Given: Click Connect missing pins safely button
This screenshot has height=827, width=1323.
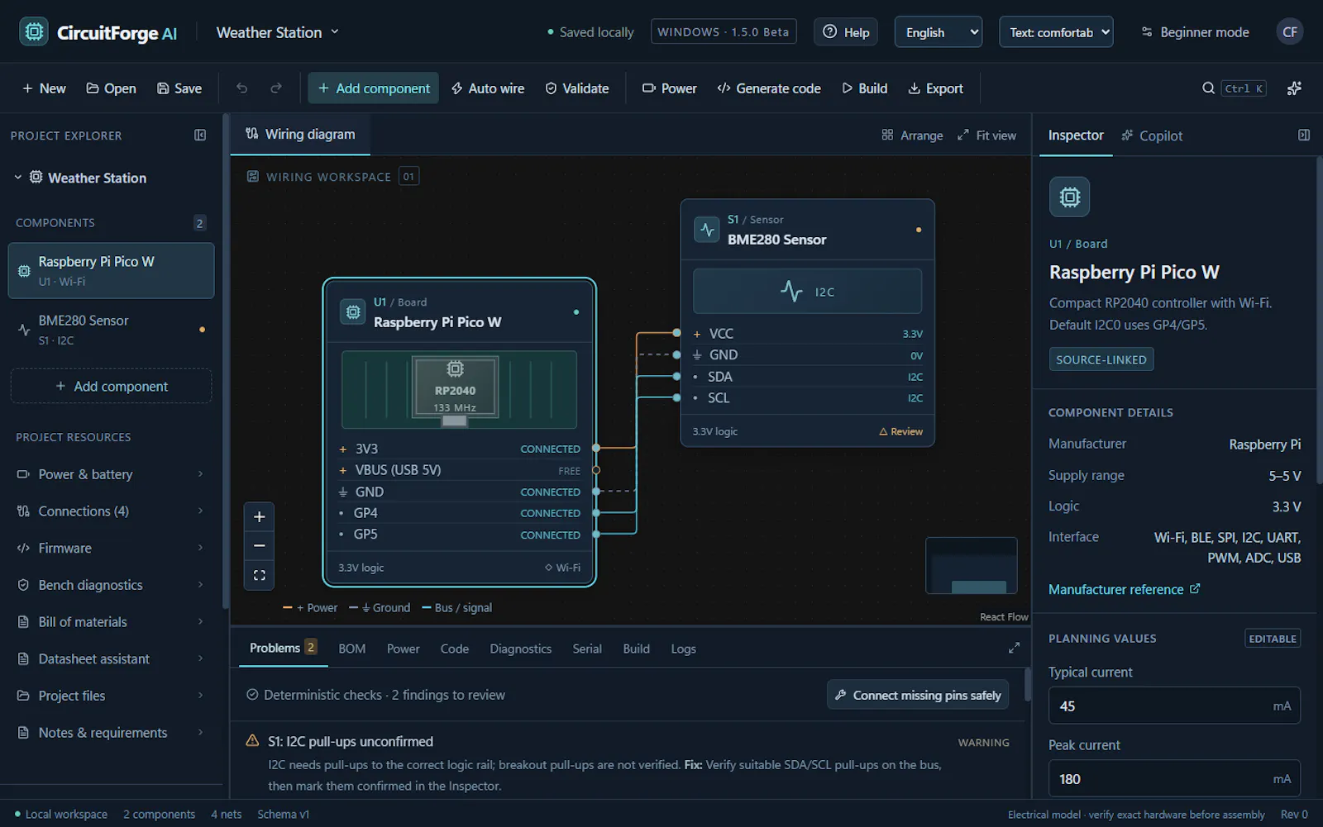Looking at the screenshot, I should click(x=918, y=695).
